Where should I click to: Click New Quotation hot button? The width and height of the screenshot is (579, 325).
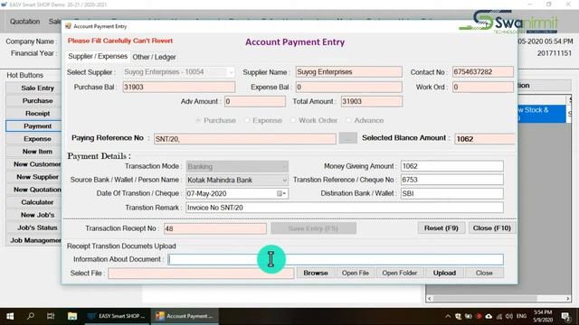coord(33,190)
